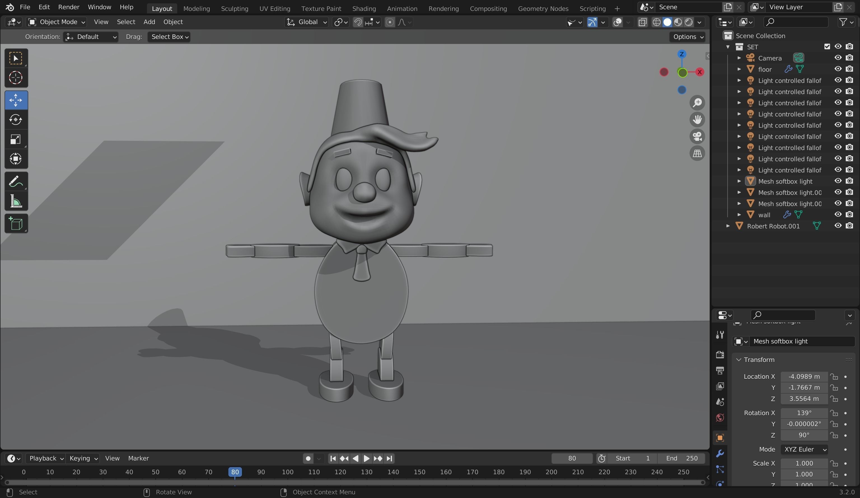The height and width of the screenshot is (498, 860).
Task: Disable Robert Robot.001 in renders
Action: pos(849,226)
